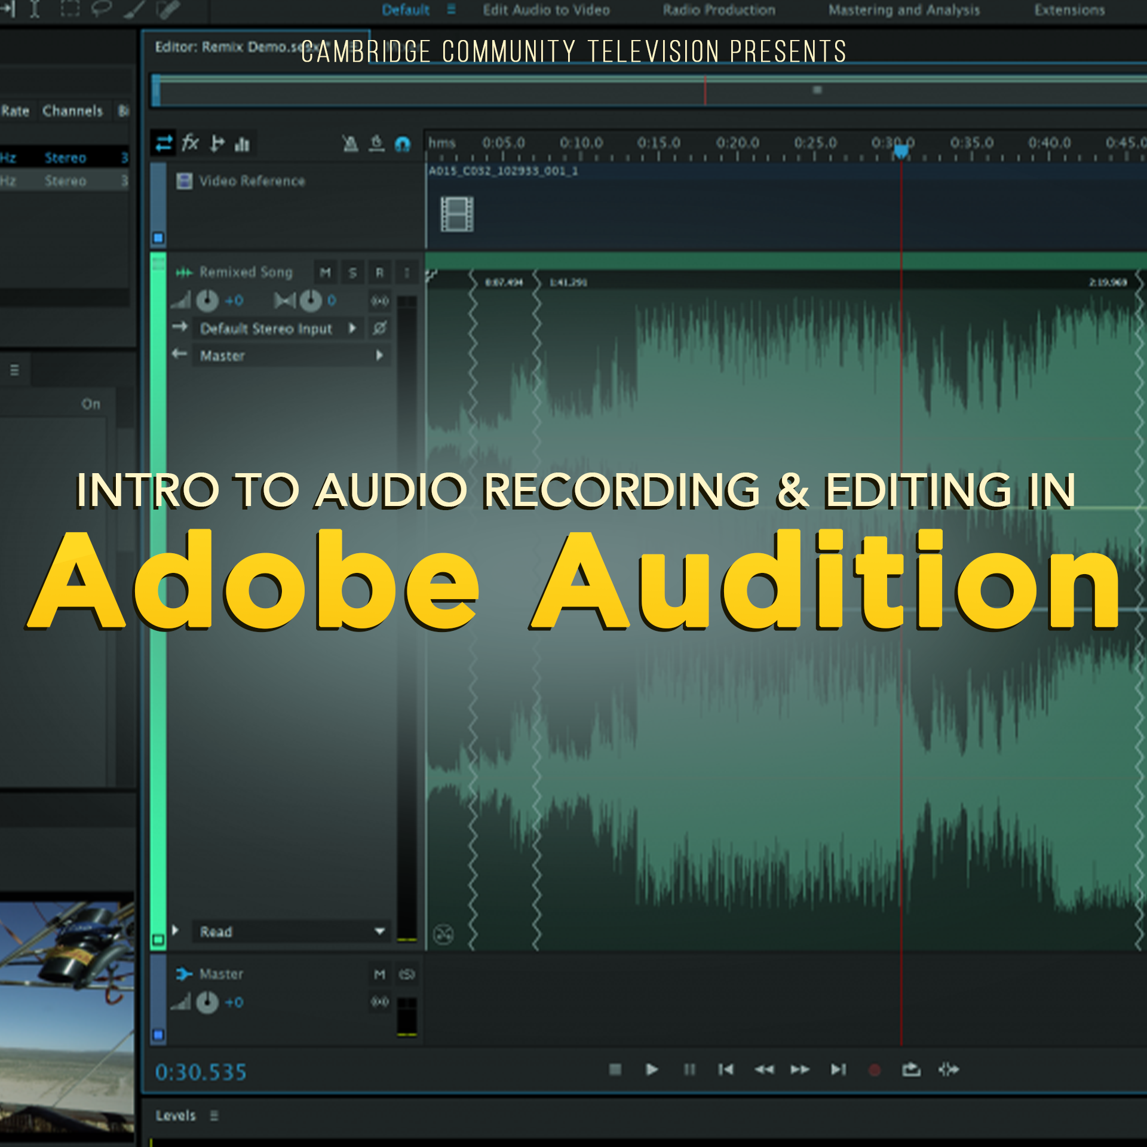Open the Read automation mode dropdown
This screenshot has height=1147, width=1147.
(x=291, y=931)
